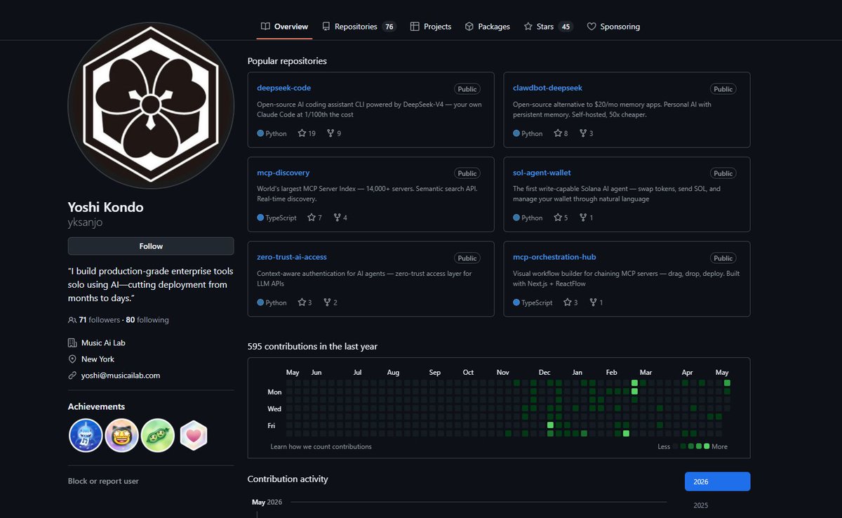Switch to the Repositories tab
This screenshot has width=842, height=518.
pos(359,27)
